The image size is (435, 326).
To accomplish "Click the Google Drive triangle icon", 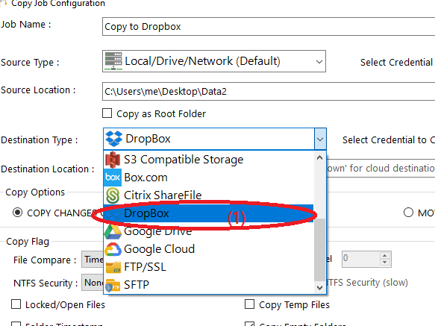I will [x=113, y=232].
